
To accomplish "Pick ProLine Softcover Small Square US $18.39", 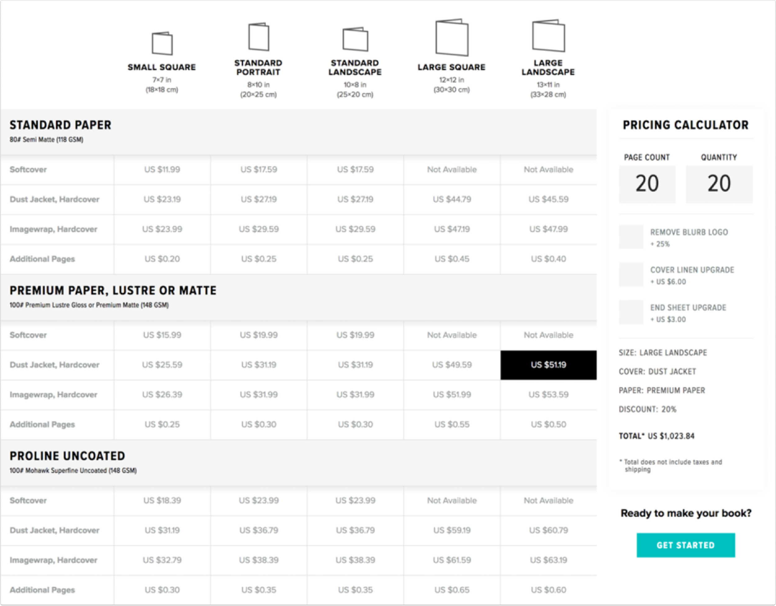I will point(162,501).
